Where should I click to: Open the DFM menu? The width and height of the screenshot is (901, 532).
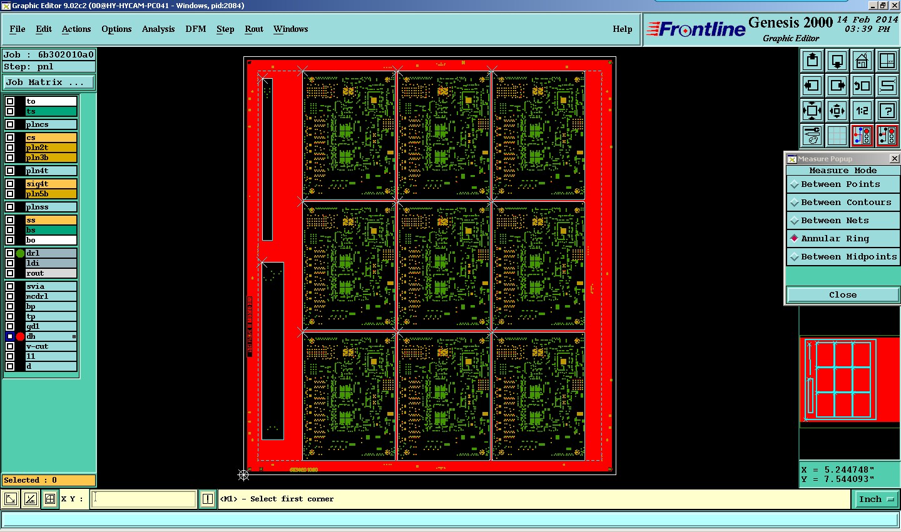click(x=196, y=29)
